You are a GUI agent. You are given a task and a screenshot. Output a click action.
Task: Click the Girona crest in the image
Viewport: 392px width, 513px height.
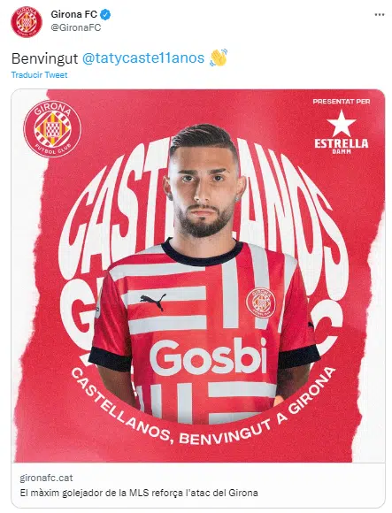[52, 128]
